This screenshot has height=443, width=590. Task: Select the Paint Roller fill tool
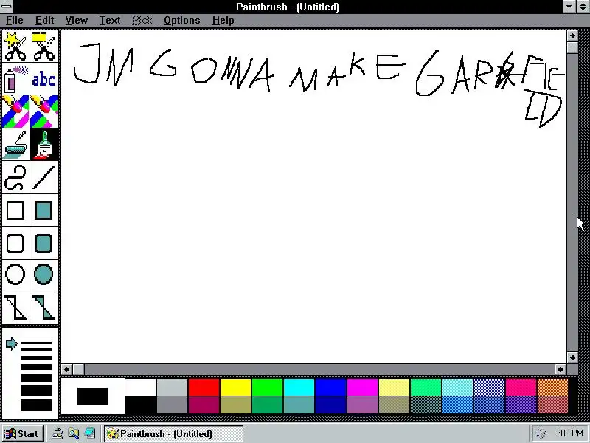pyautogui.click(x=15, y=144)
